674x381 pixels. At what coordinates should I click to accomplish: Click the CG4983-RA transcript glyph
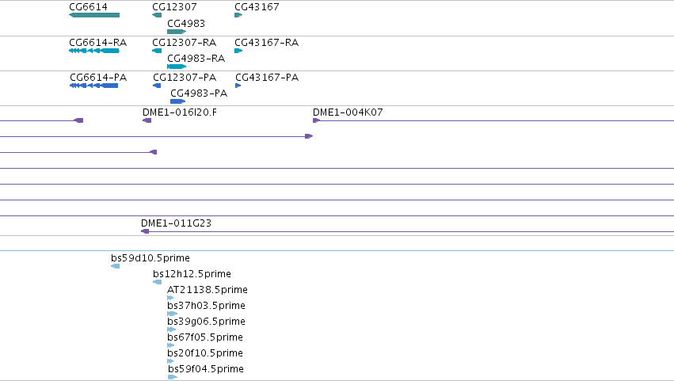coord(177,67)
